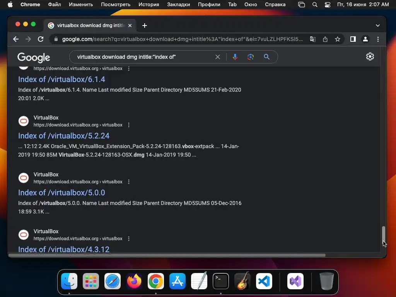396x297 pixels.
Task: Click VirtualBox site name of 5.2.24 result
Action: [x=46, y=118]
